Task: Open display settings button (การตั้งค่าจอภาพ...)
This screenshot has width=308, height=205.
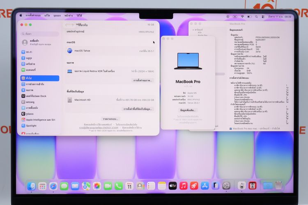Action: [x=143, y=80]
